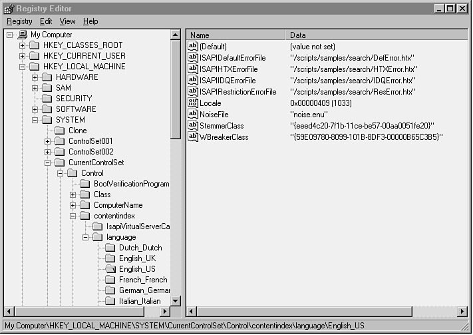Screen dimensions: 473x335
Task: Click the StemmerClass string value icon
Action: click(193, 126)
